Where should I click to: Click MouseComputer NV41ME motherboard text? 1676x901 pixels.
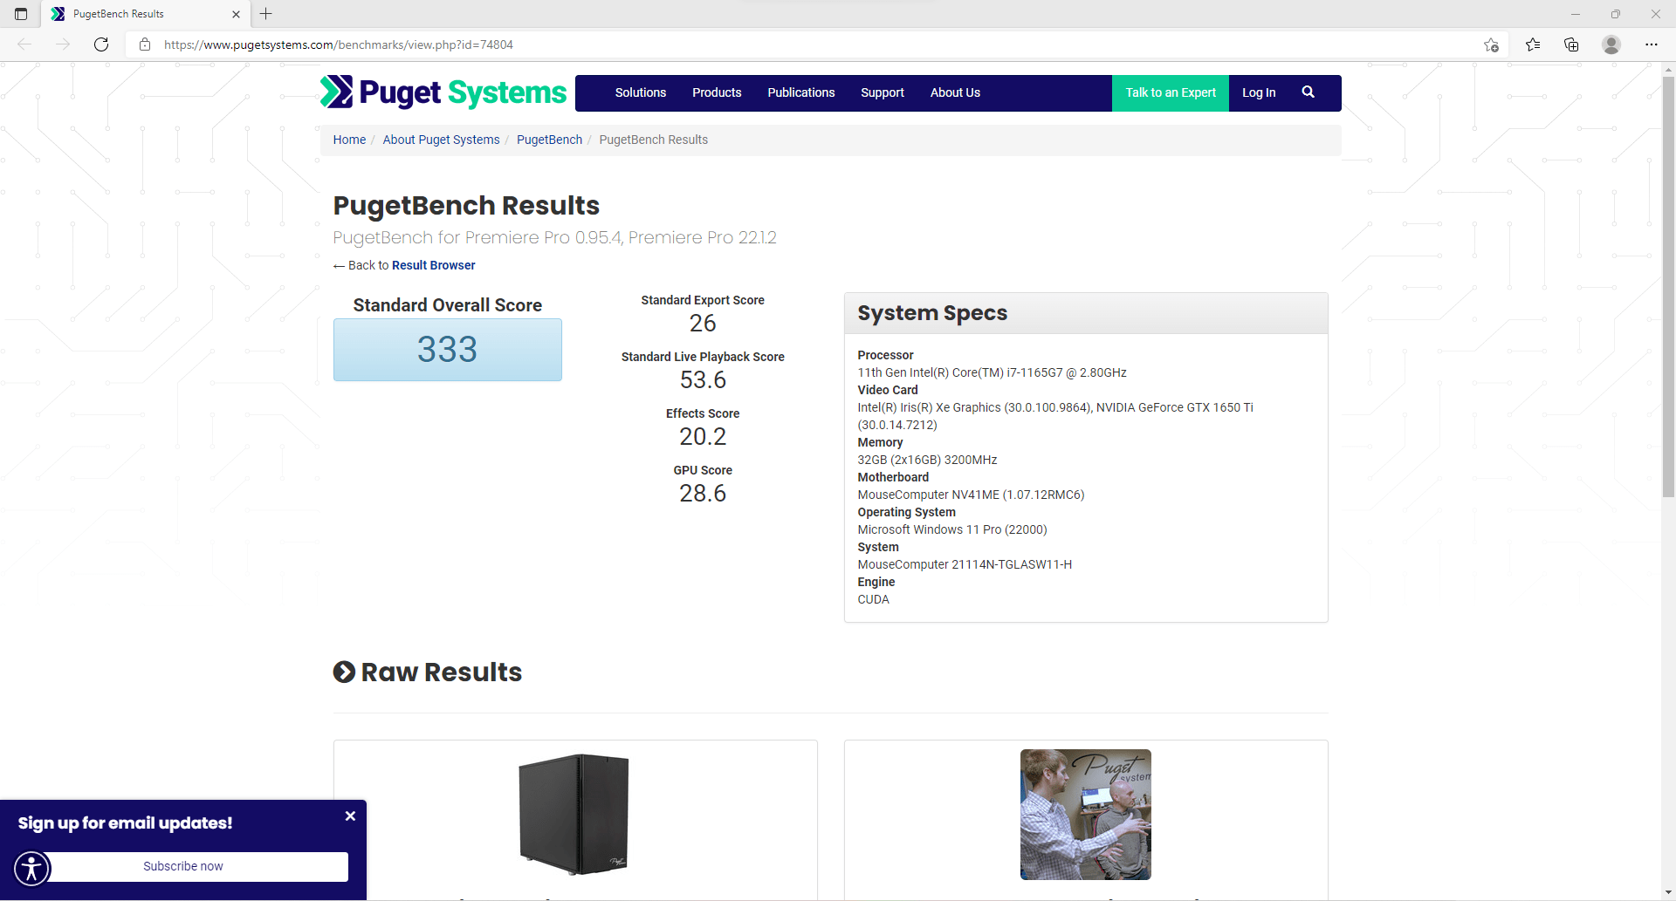tap(971, 495)
